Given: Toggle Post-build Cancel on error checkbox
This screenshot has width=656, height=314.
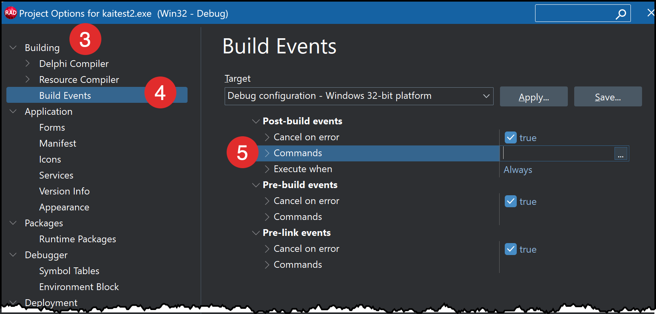Looking at the screenshot, I should 511,137.
